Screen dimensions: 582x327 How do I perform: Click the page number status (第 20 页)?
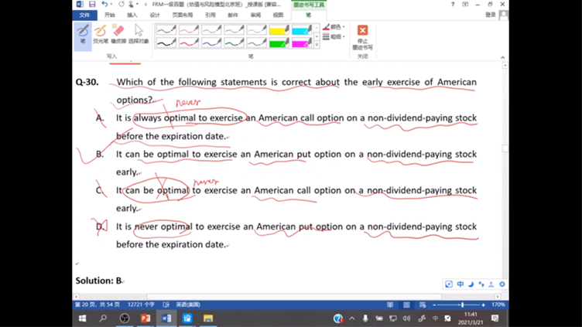[98, 305]
